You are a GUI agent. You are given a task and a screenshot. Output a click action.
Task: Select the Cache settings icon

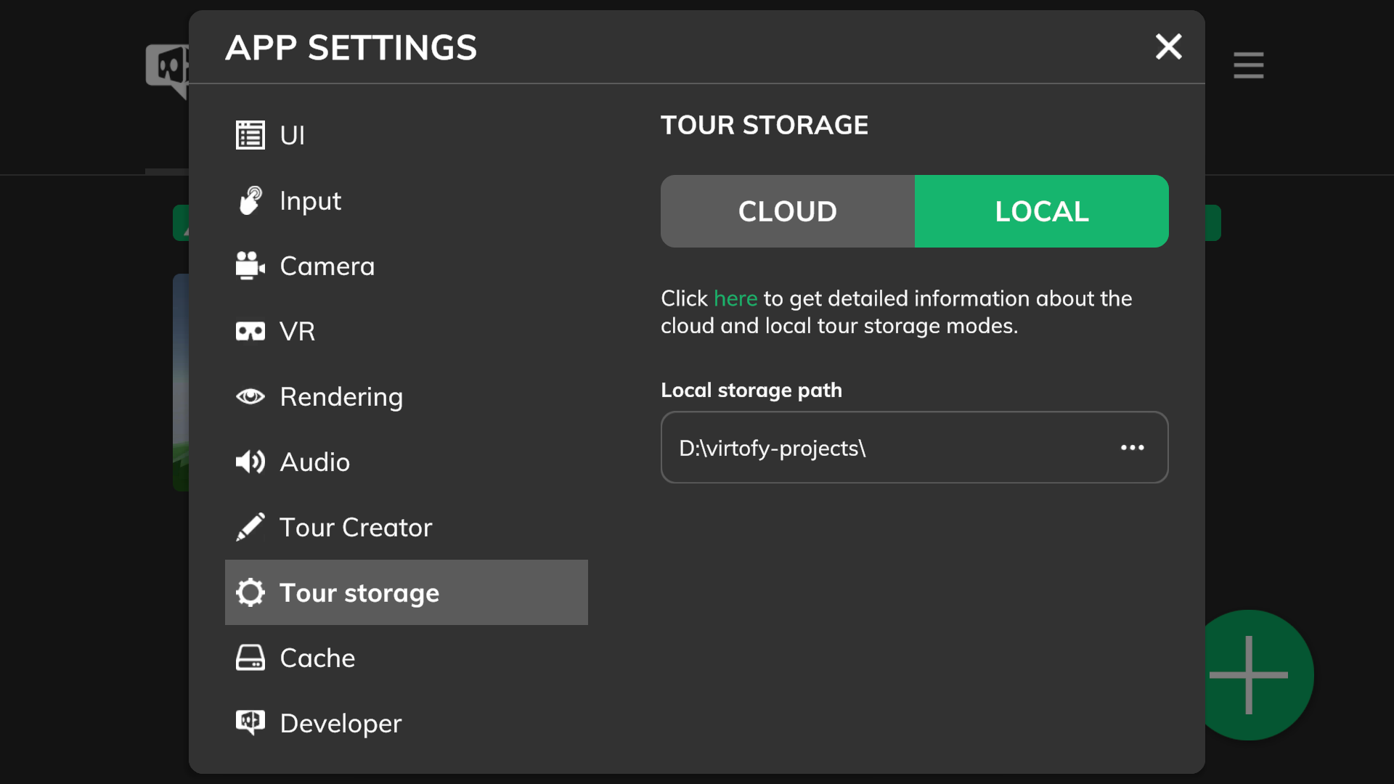[250, 657]
